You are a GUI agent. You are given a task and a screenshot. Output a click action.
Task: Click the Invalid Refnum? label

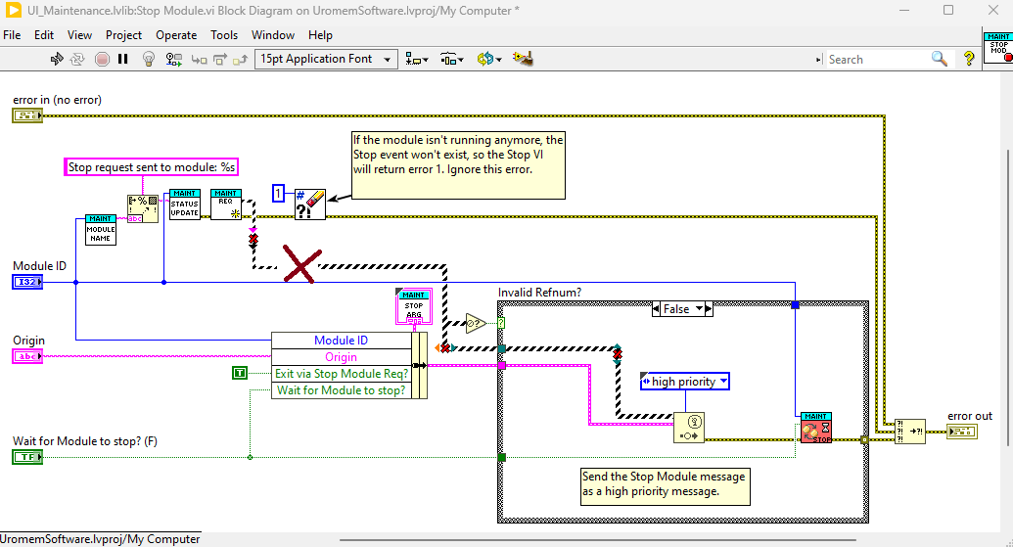(x=539, y=293)
